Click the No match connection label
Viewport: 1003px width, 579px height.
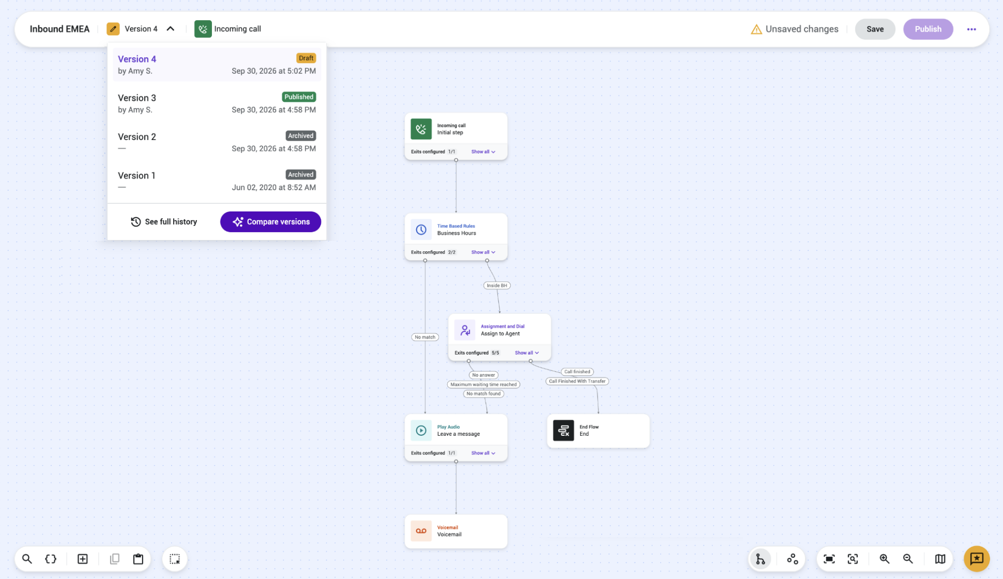coord(425,337)
